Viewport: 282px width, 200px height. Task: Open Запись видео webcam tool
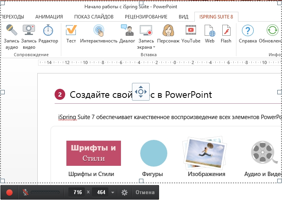tap(29, 30)
